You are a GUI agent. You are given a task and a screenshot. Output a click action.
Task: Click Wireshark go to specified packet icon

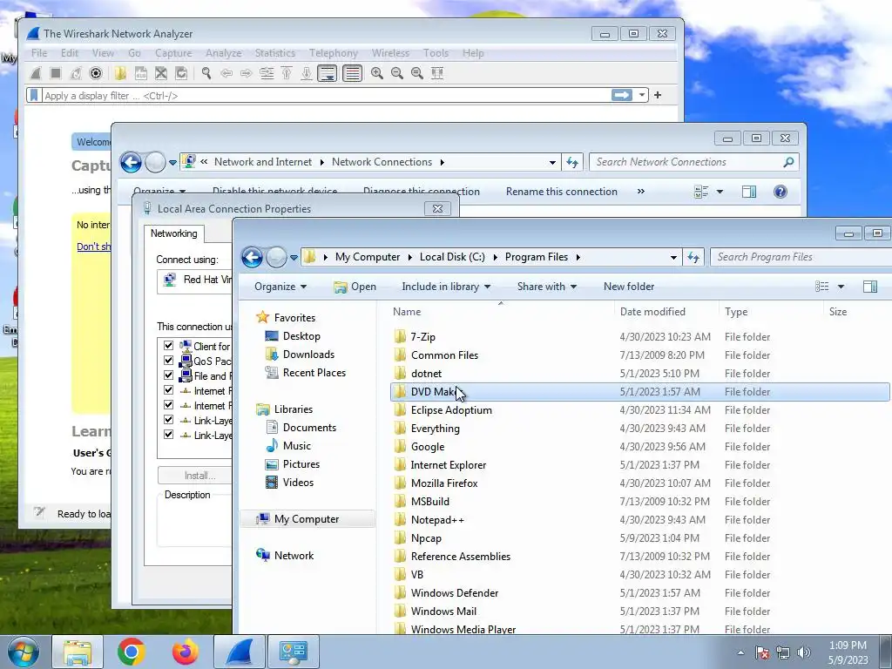pyautogui.click(x=267, y=73)
